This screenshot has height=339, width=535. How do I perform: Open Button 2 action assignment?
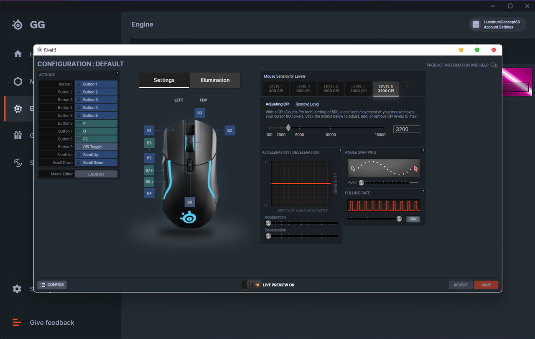pos(96,92)
